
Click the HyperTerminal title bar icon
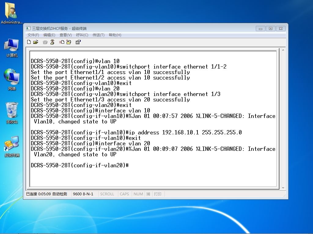coord(28,28)
